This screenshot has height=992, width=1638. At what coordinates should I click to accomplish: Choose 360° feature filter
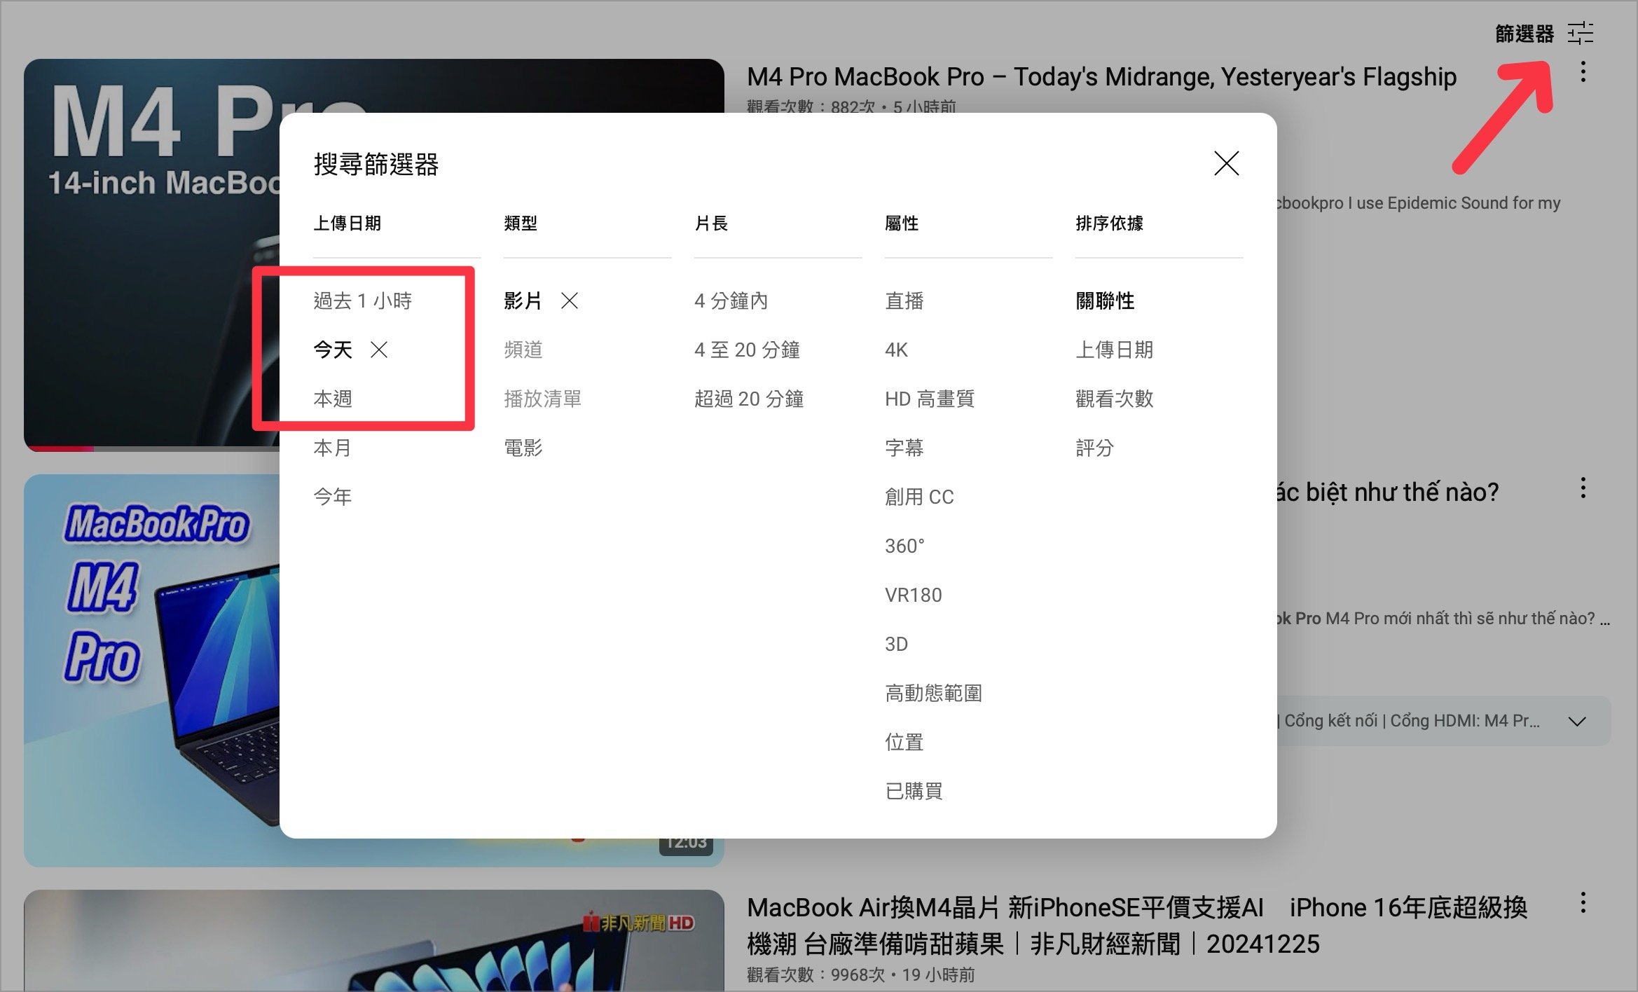click(x=904, y=546)
